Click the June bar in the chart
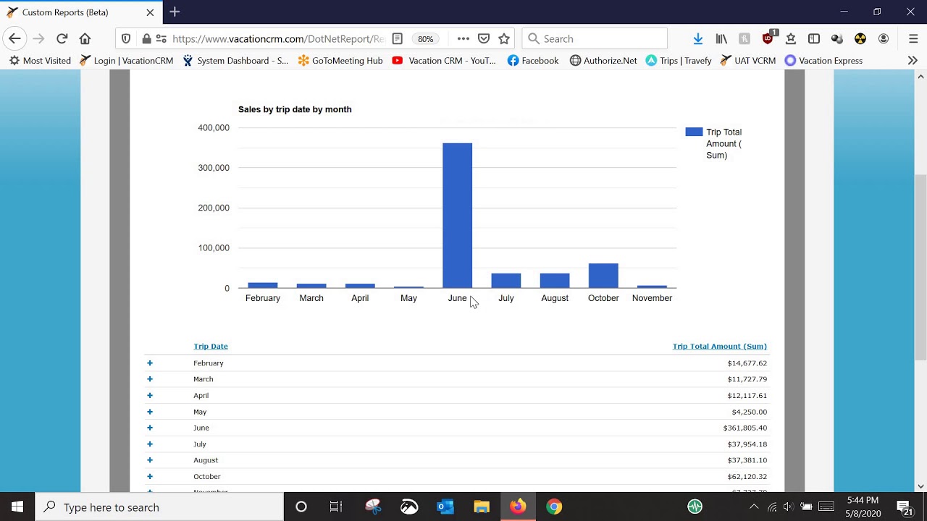Viewport: 927px width, 521px height. (457, 216)
